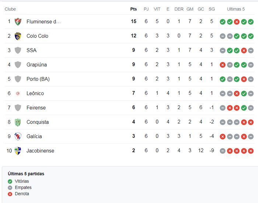Click the Fluminense de Feira club crest
The height and width of the screenshot is (203, 258).
coord(18,22)
